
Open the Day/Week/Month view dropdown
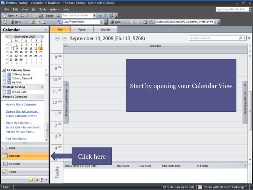pyautogui.click(x=102, y=22)
